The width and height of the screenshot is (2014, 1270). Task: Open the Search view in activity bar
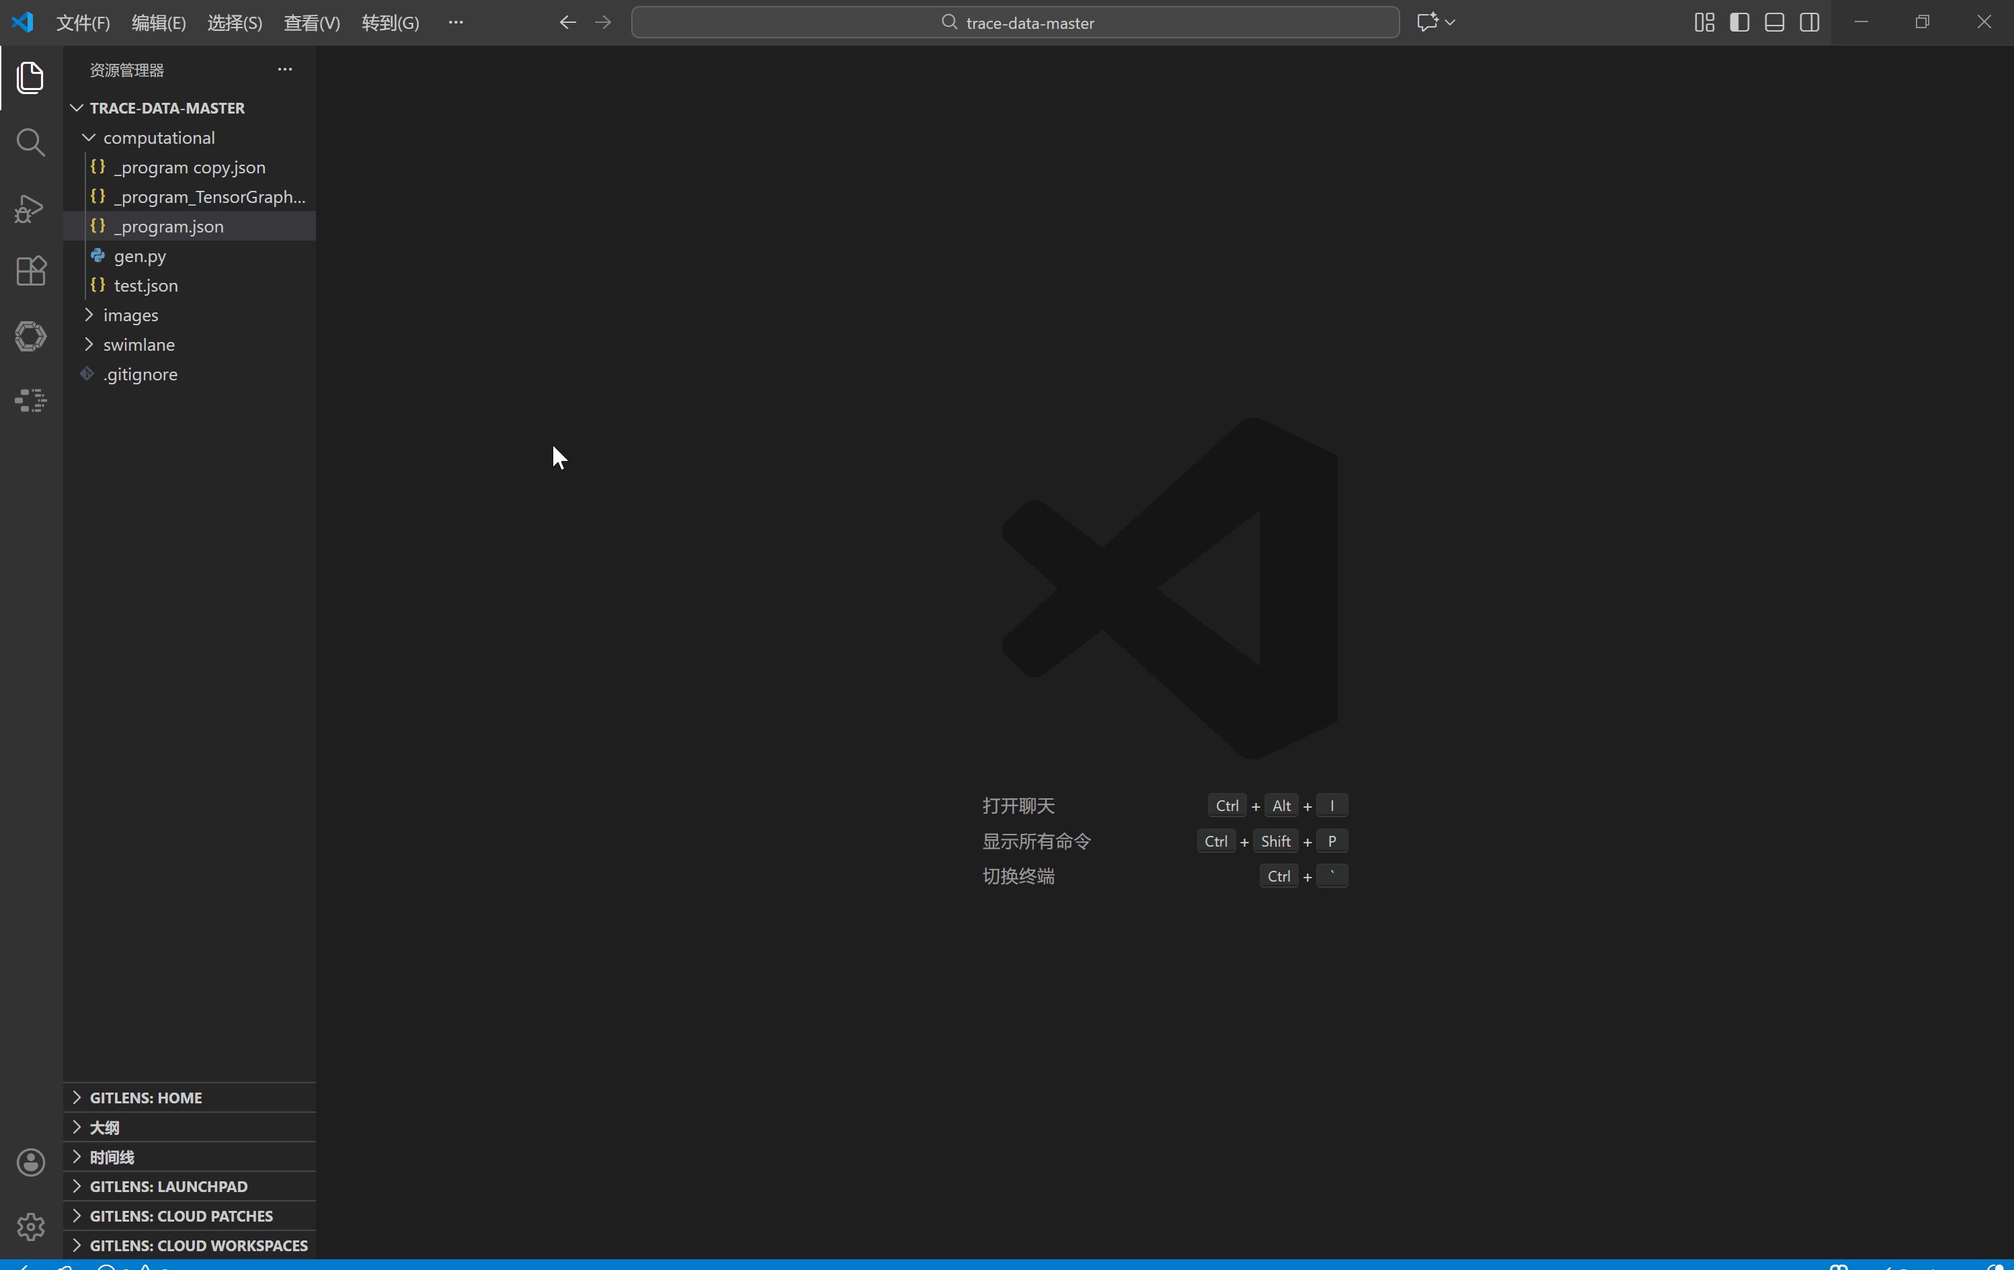pos(30,142)
